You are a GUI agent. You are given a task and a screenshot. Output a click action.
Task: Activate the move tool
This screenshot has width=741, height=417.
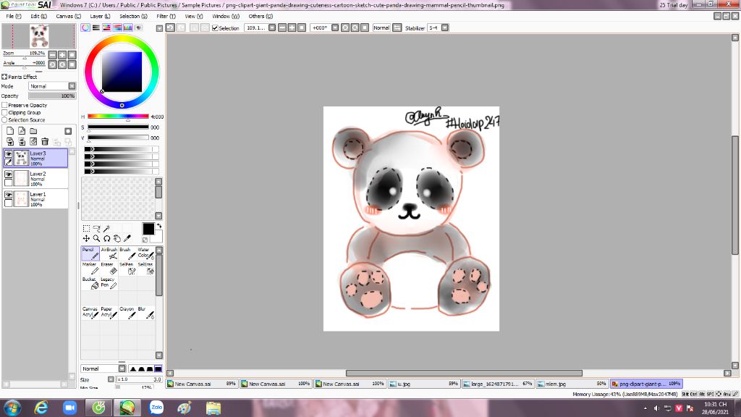(x=86, y=239)
